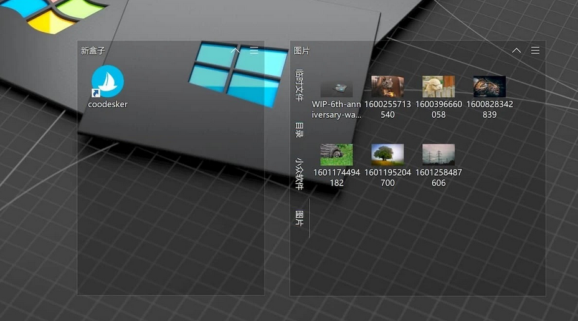
Task: Select the 图片 vertical tab
Action: pyautogui.click(x=300, y=218)
